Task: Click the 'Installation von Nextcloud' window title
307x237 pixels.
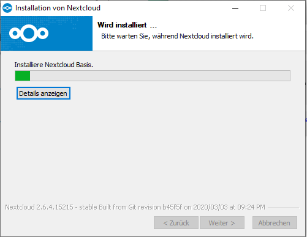Action: [58, 8]
